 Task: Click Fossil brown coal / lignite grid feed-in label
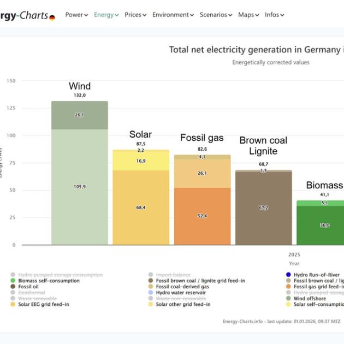(200, 281)
